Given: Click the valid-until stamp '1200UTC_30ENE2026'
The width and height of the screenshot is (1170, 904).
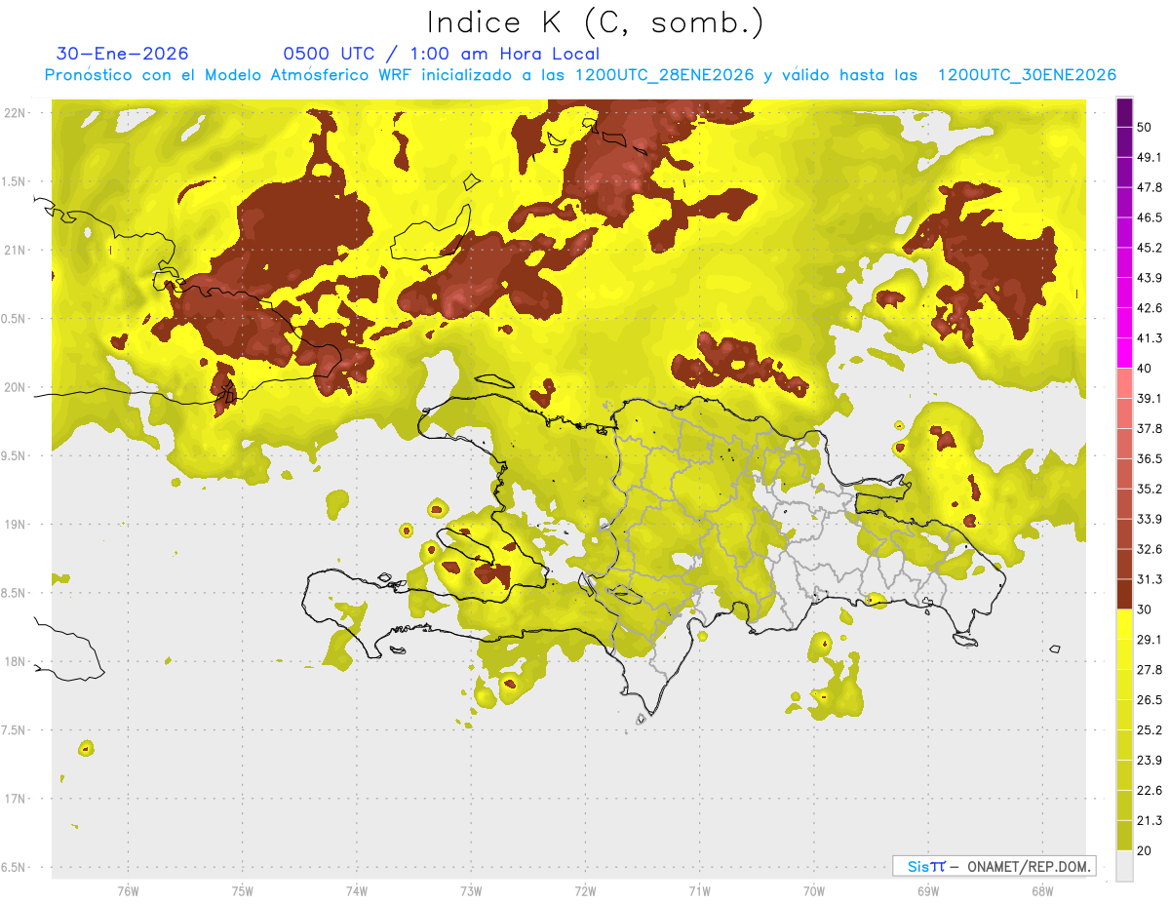Looking at the screenshot, I should 1026,75.
